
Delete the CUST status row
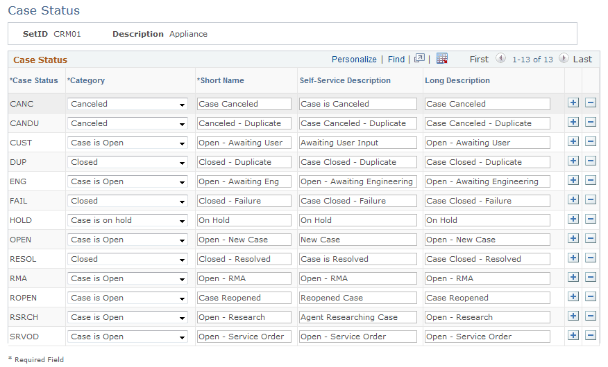pyautogui.click(x=590, y=141)
